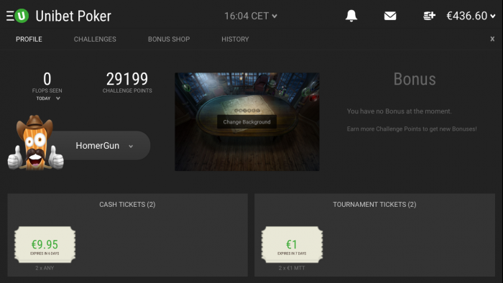Click the green Unibet logo icon
Viewport: 503px width, 283px height.
(22, 16)
